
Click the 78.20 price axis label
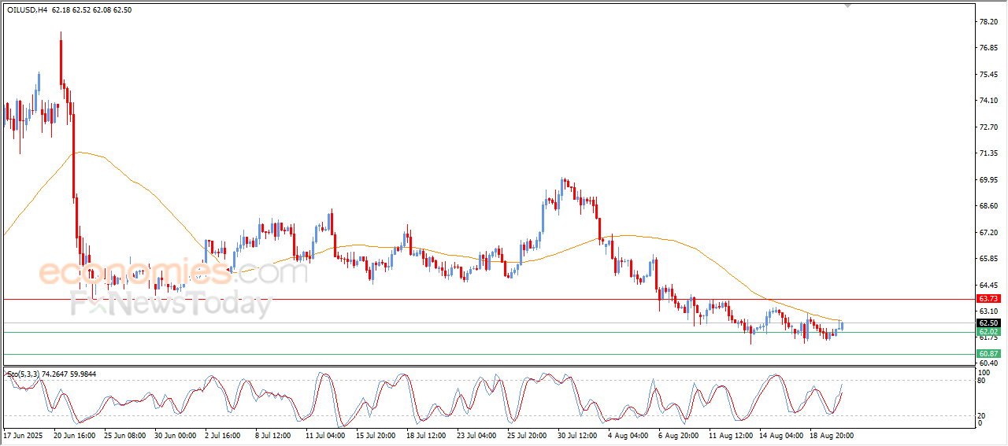click(988, 21)
